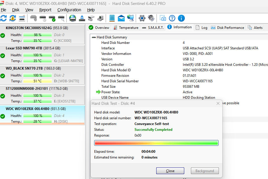Open the blue notepad report icon
This screenshot has width=268, height=179.
[112, 18]
